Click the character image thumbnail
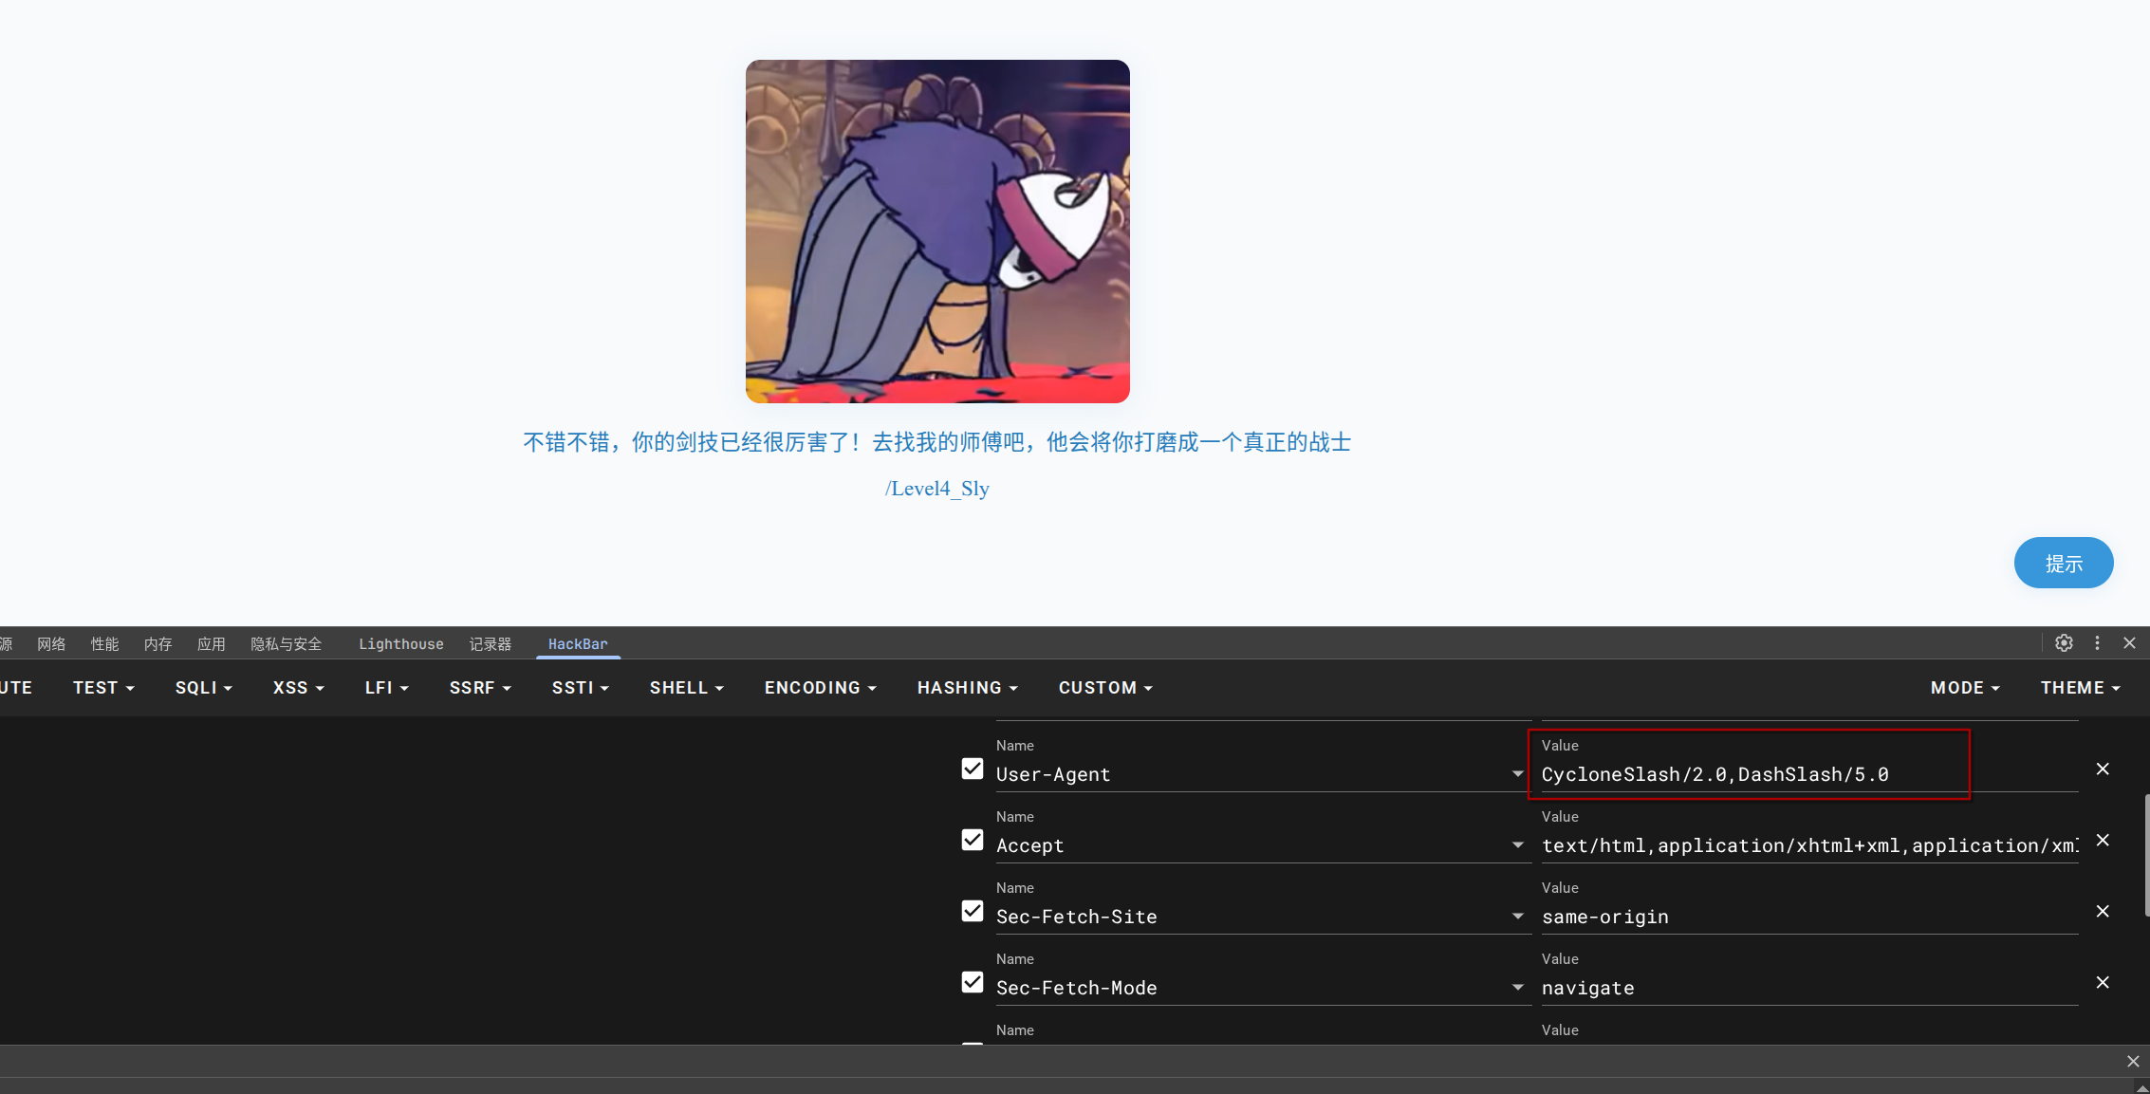The height and width of the screenshot is (1094, 2150). coord(937,232)
